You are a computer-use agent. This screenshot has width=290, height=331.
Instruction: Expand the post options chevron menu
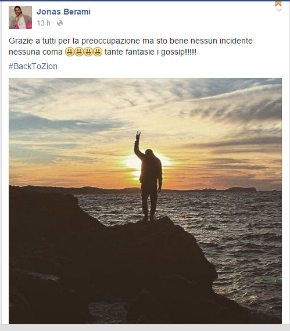[x=278, y=10]
